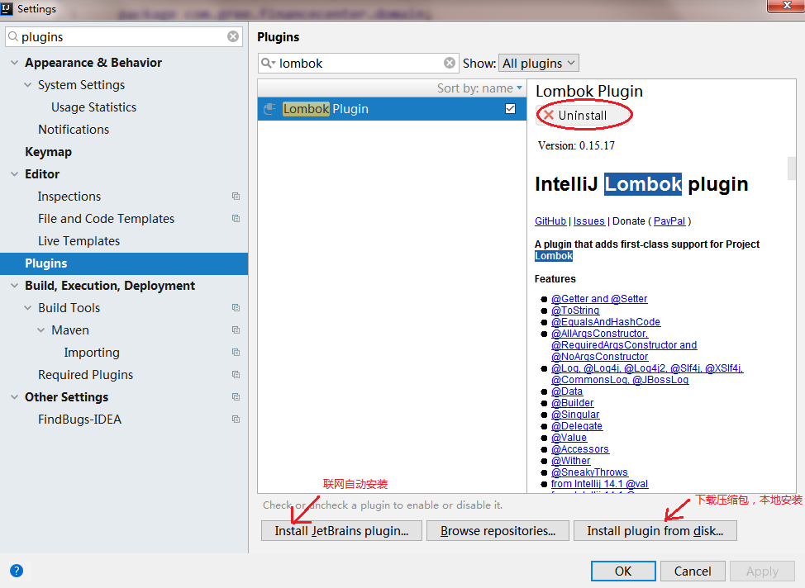Click the Lombok Plugin row icon
The image size is (805, 588).
pyautogui.click(x=269, y=109)
